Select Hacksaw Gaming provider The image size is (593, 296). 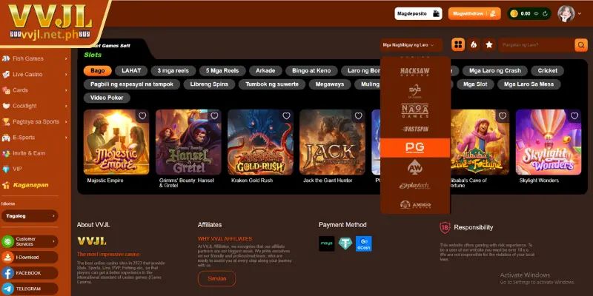[x=415, y=72]
